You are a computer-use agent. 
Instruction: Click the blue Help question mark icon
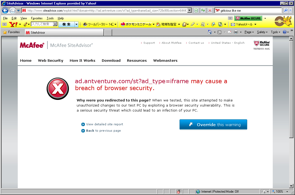coord(285,32)
